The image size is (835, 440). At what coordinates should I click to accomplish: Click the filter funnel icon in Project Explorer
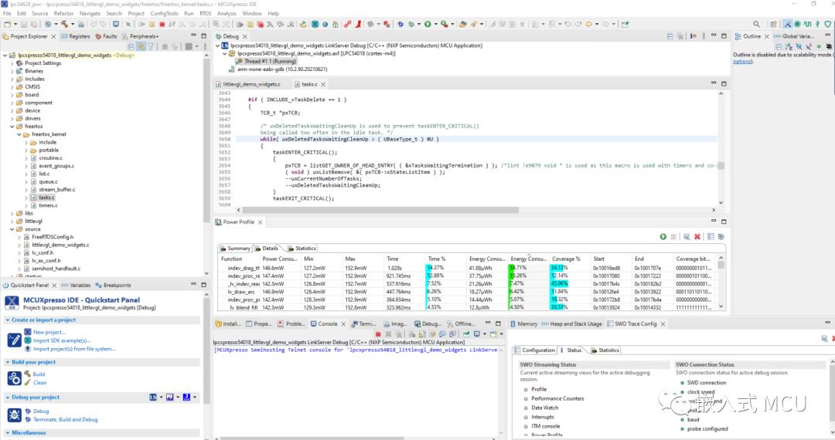[x=151, y=47]
